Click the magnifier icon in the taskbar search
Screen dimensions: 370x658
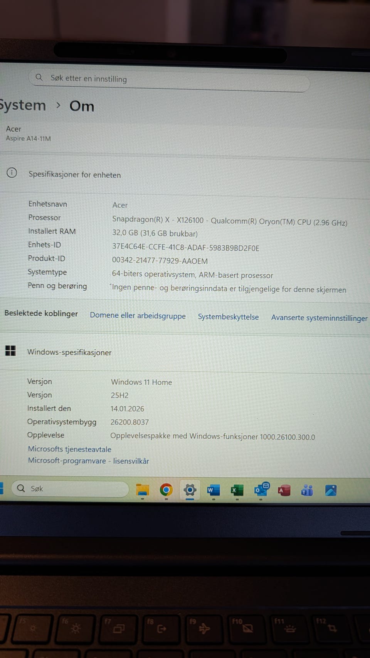click(21, 488)
